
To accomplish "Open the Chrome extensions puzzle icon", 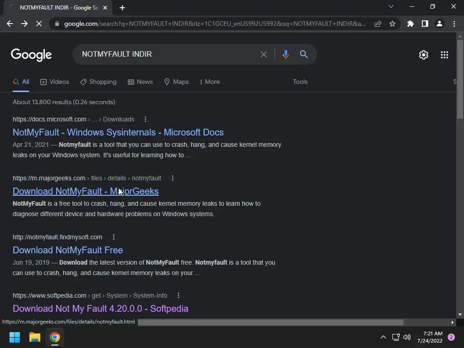I will 411,24.
